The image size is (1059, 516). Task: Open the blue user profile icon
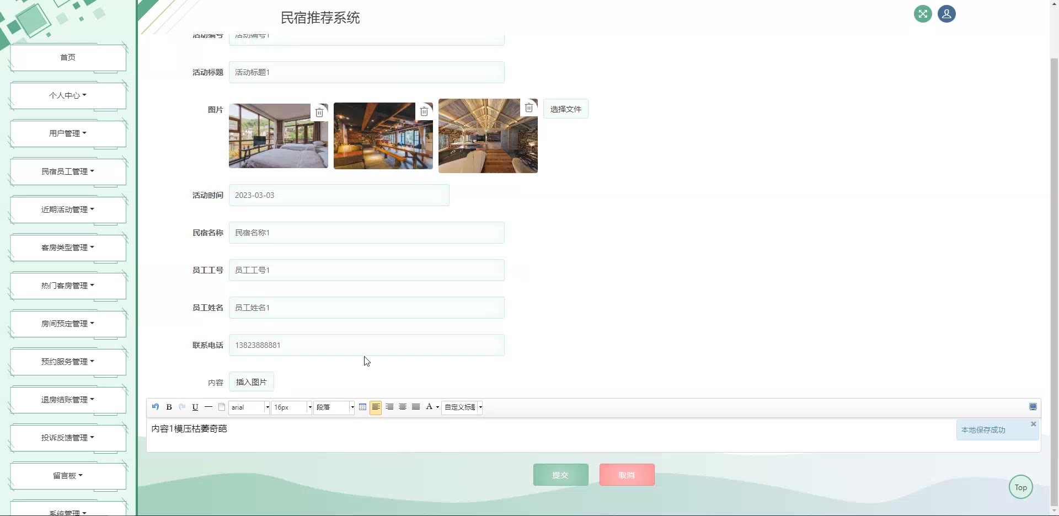(946, 14)
